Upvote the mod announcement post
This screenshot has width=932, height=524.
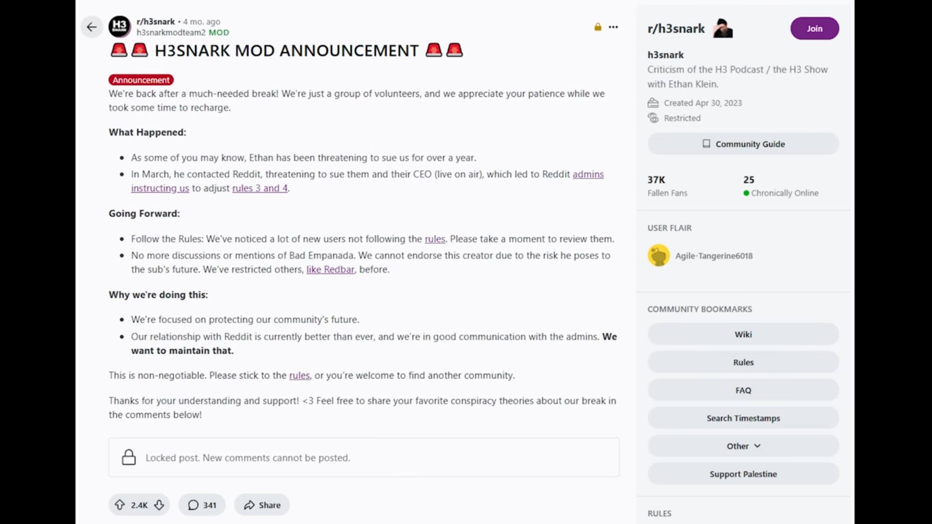[x=120, y=505]
